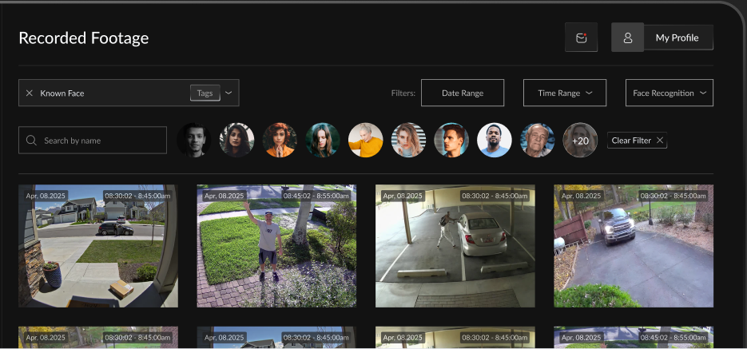Viewport: 747px width, 349px height.
Task: Select the black-and-white face avatar
Action: (x=193, y=140)
